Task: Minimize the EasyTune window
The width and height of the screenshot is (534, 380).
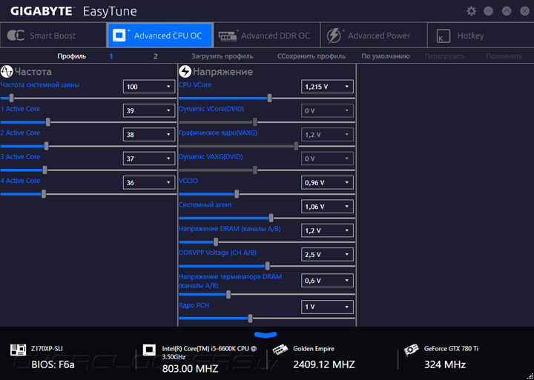Action: [x=488, y=11]
